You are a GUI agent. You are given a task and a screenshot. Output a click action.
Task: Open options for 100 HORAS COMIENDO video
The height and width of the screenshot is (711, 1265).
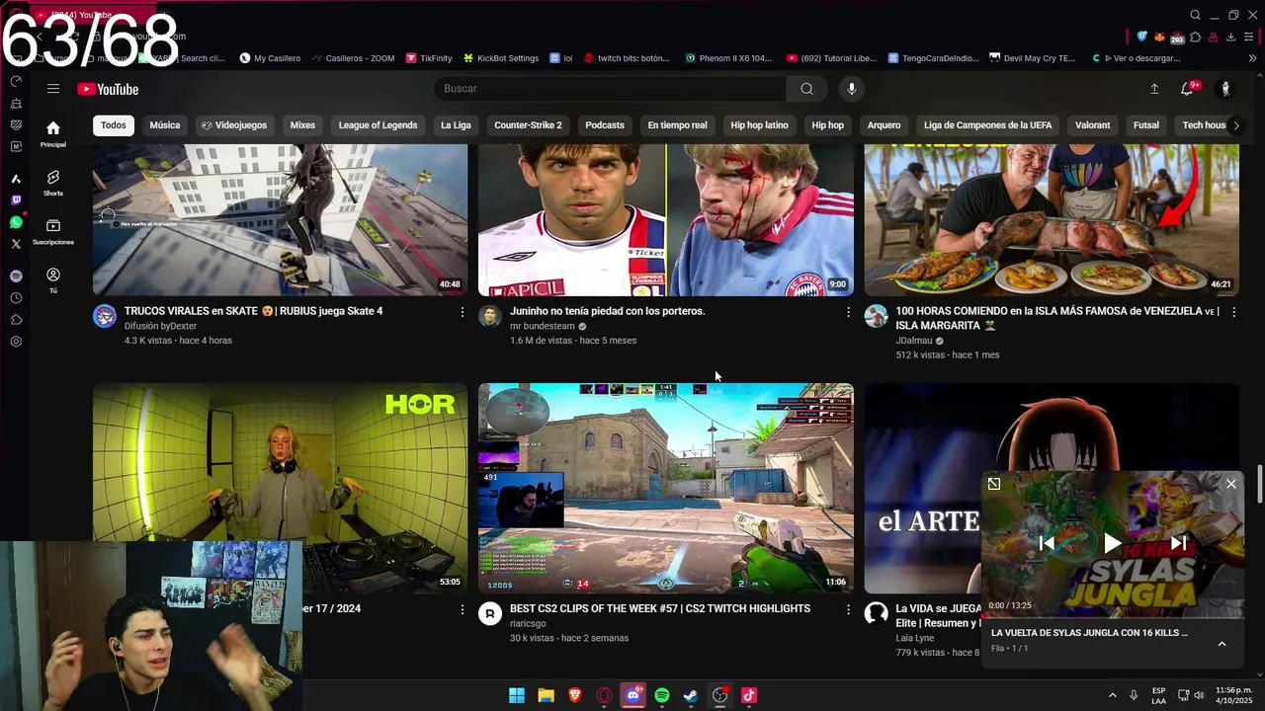(x=1232, y=312)
